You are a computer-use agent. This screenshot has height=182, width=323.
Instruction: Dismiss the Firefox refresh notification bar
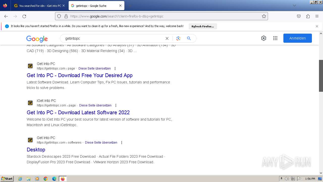(x=317, y=26)
